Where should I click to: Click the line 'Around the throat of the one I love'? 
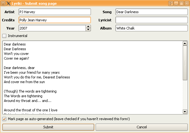pos(31,110)
